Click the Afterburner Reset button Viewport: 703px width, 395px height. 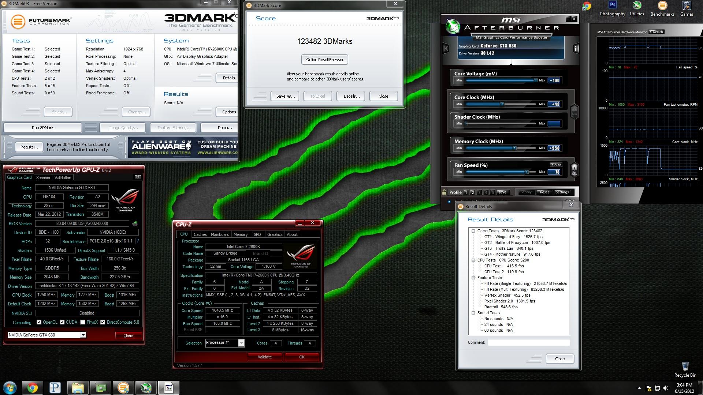pyautogui.click(x=544, y=192)
